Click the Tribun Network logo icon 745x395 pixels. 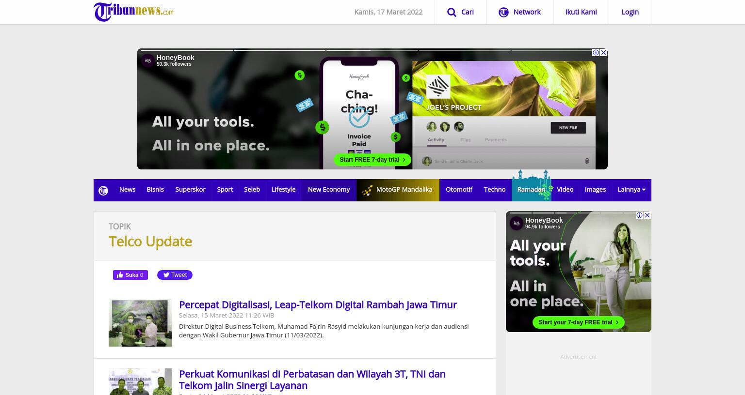click(x=503, y=12)
